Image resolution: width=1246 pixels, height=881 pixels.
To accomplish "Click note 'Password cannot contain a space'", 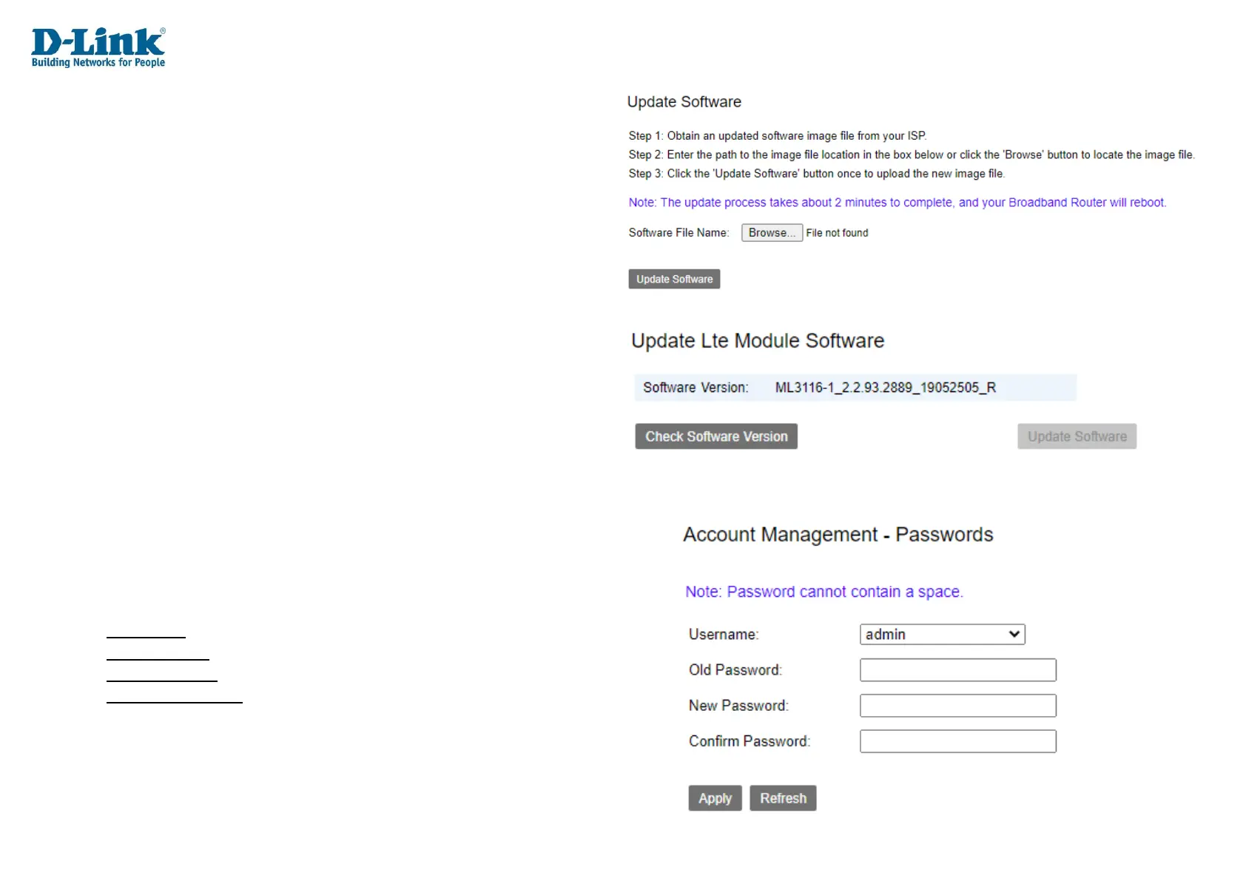I will (824, 592).
